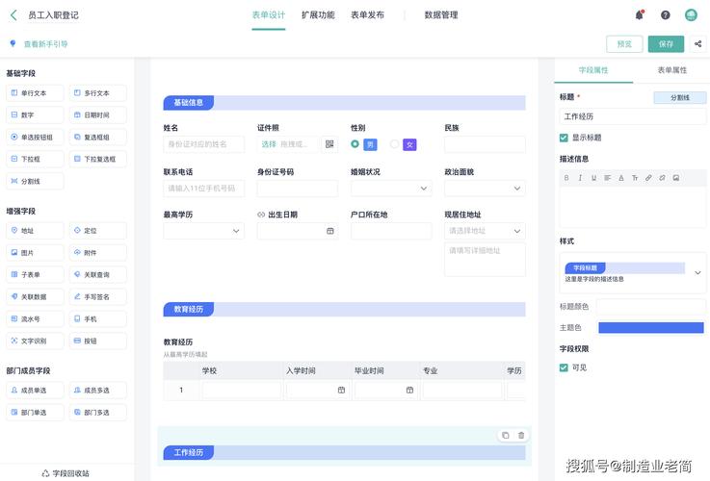Click the 联系电话 input field
Viewport: 710px width, 481px height.
[x=204, y=188]
